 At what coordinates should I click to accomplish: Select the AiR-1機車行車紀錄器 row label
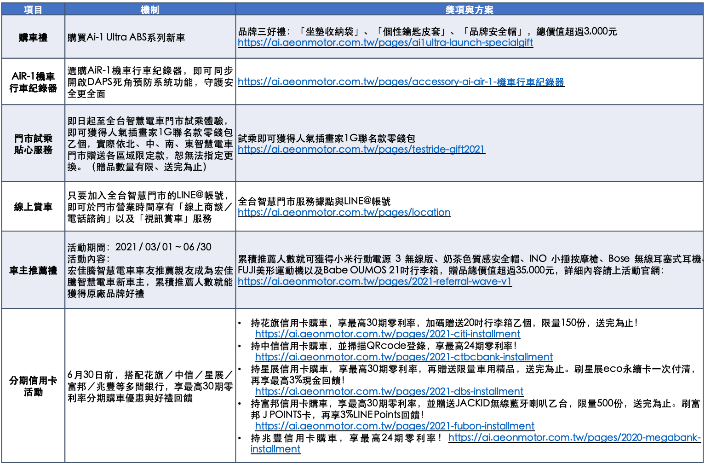click(x=33, y=82)
